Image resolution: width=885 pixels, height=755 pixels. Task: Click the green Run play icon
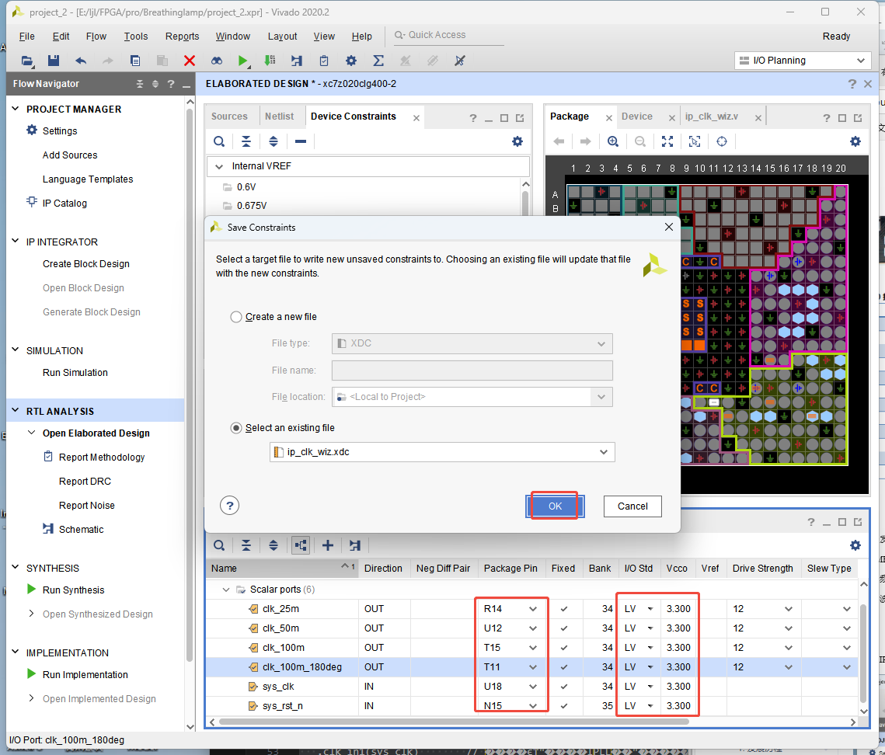(242, 61)
